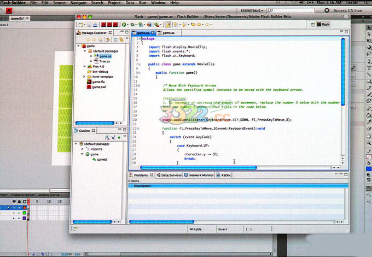Click the status bar icon at bottom-left of Flash Builder
Image resolution: width=372 pixels, height=257 pixels.
[x=75, y=229]
